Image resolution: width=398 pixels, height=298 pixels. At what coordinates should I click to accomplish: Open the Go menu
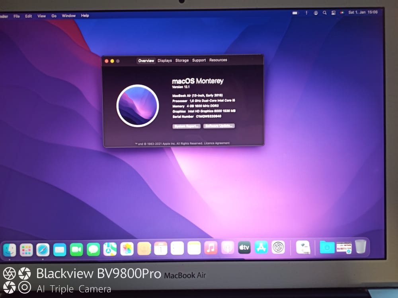tap(54, 16)
